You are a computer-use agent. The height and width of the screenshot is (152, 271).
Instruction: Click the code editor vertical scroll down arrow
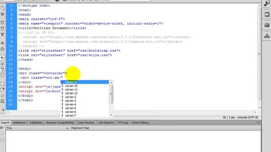[260, 108]
